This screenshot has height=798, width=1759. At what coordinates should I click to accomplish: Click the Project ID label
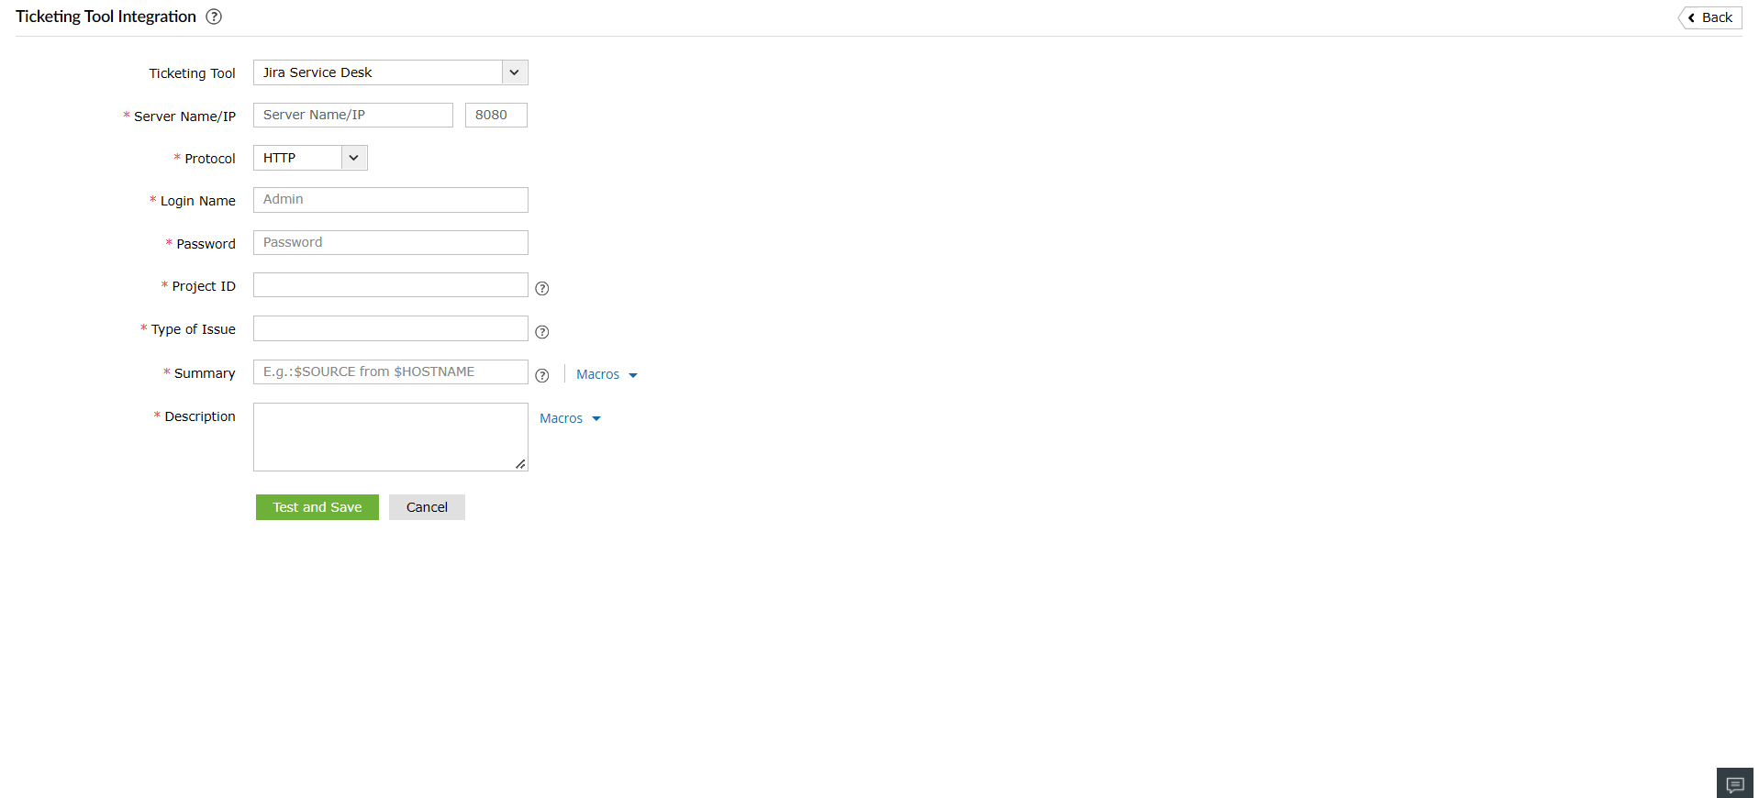[x=204, y=286]
